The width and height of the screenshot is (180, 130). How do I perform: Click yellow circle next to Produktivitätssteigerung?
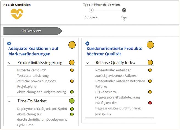click(x=72, y=62)
